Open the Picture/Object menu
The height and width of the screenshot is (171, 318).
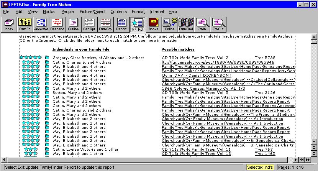point(92,12)
